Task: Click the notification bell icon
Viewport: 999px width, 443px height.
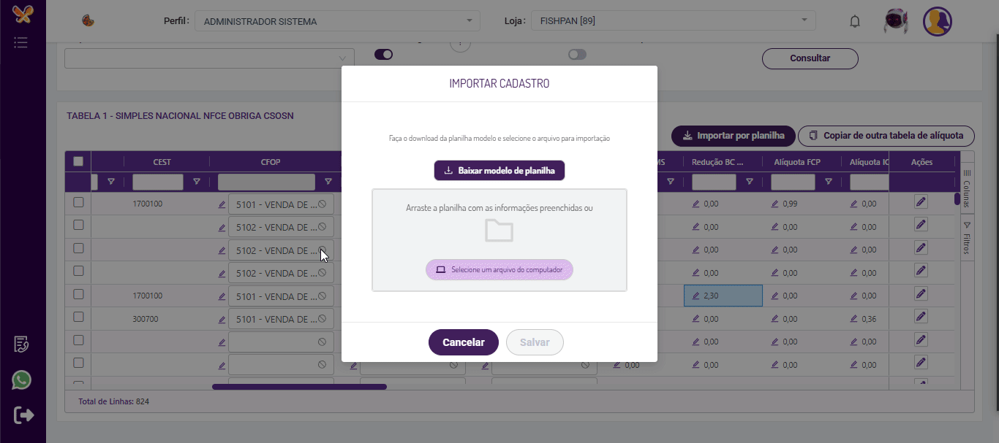Action: click(x=854, y=21)
